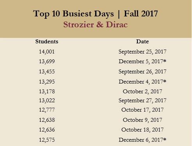Click the December 5, 2017* date
The height and width of the screenshot is (146, 192).
tap(142, 61)
